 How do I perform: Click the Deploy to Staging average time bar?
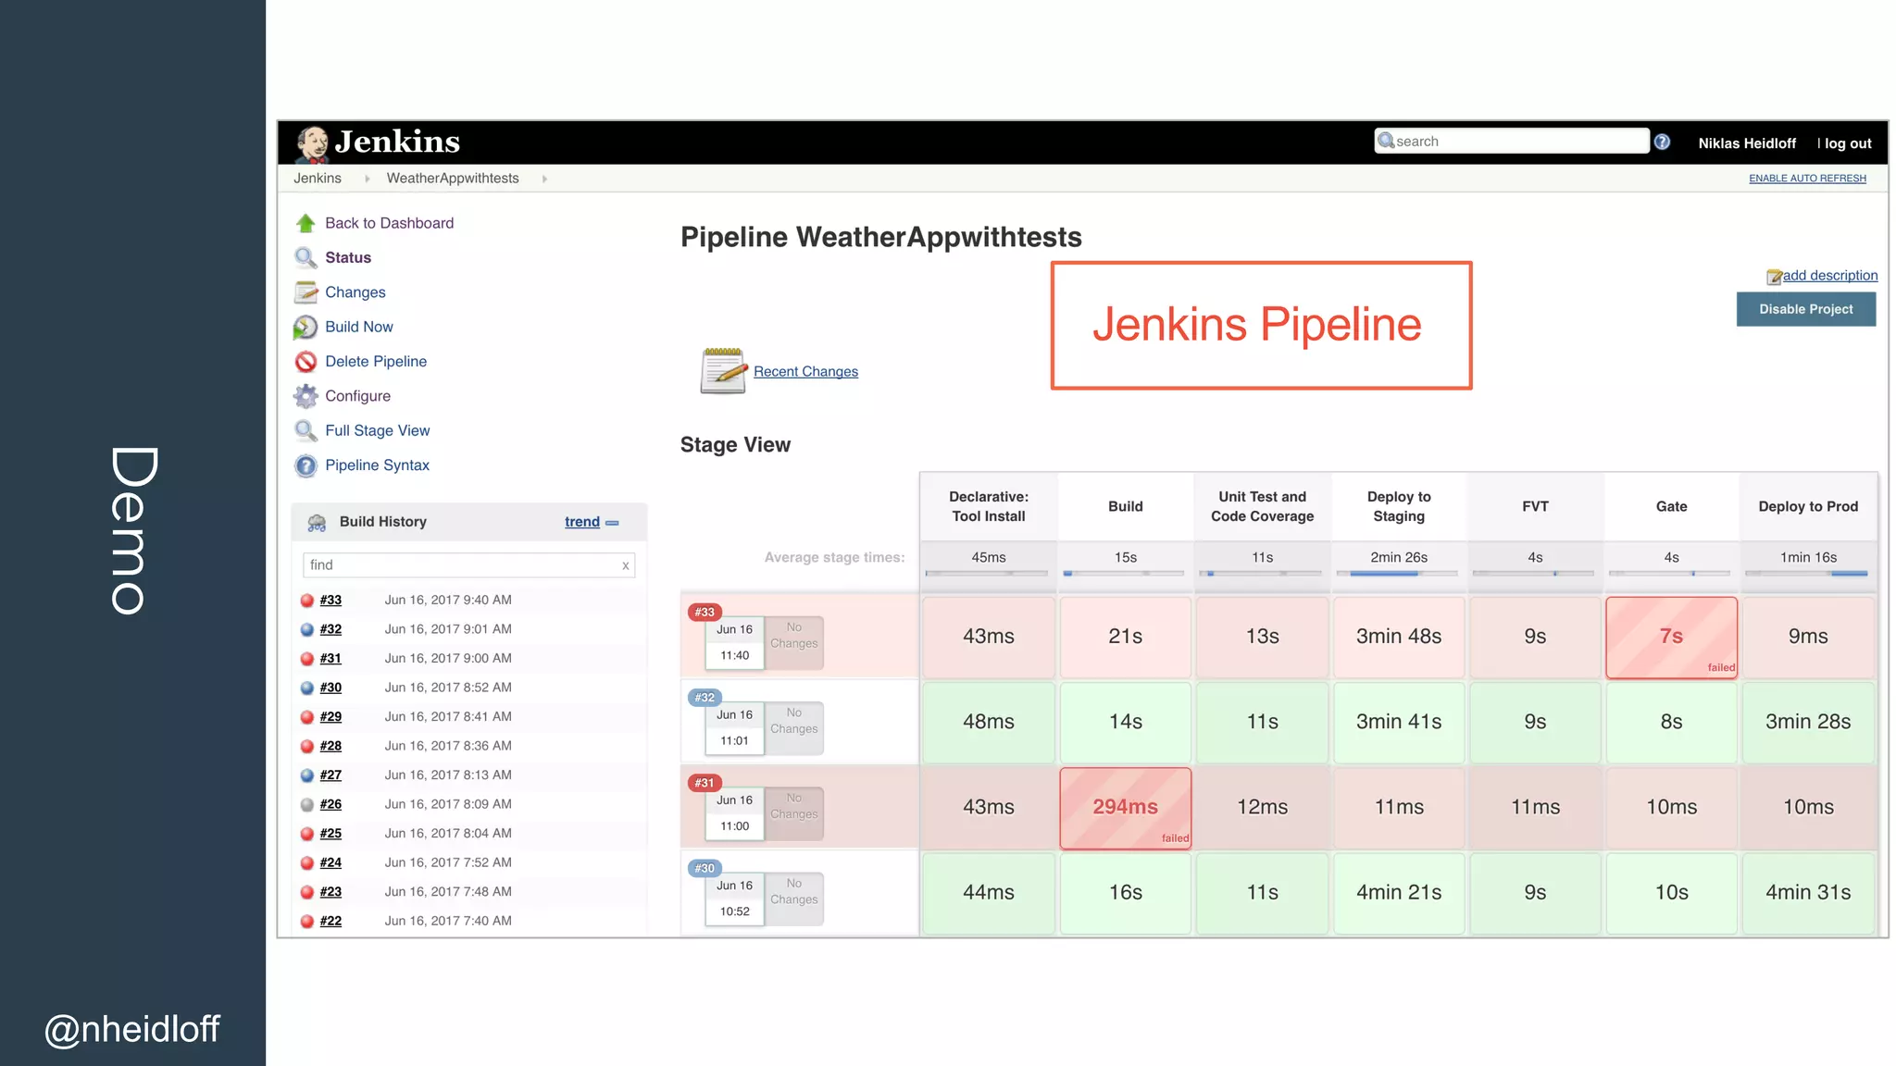[x=1398, y=575]
